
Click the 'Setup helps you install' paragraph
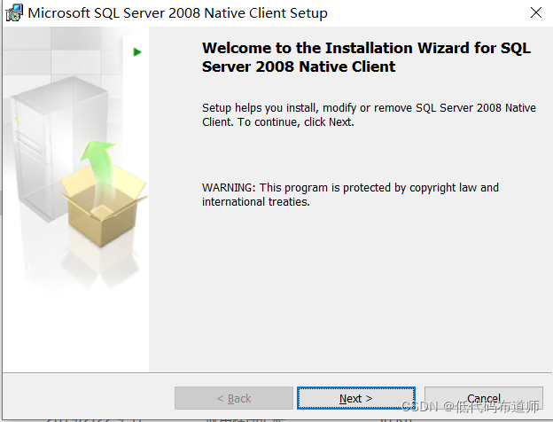[x=369, y=114]
